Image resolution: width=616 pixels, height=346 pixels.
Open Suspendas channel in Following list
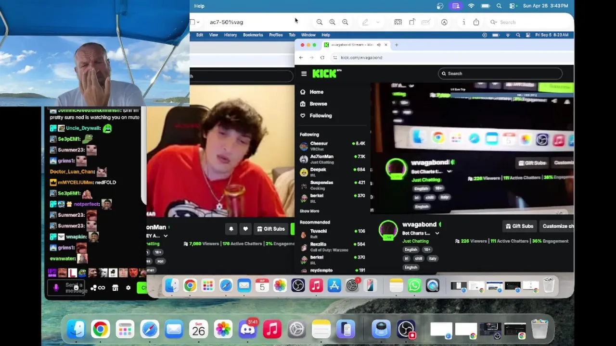click(x=332, y=185)
